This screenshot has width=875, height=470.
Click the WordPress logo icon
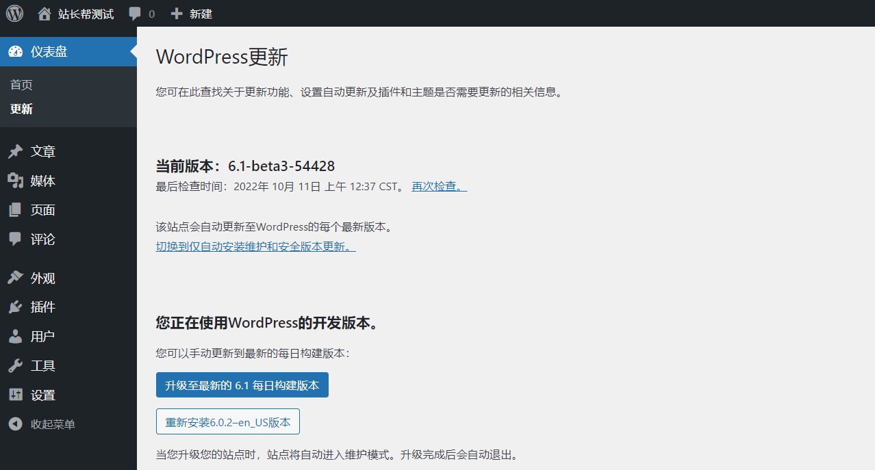[x=14, y=13]
